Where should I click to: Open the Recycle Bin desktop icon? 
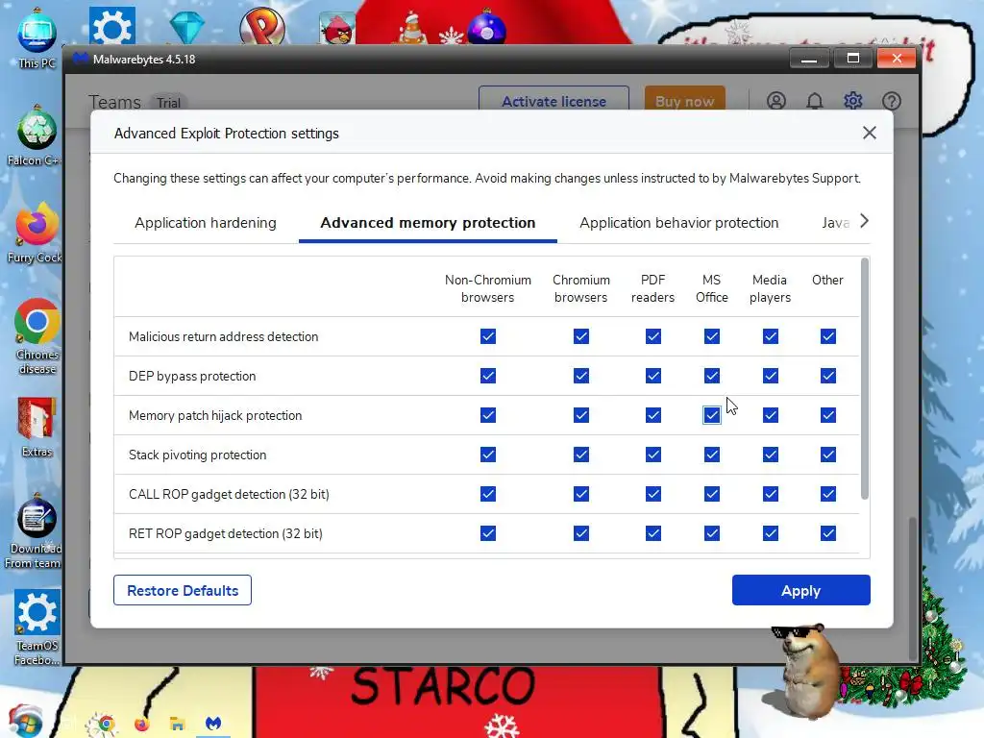click(x=37, y=136)
